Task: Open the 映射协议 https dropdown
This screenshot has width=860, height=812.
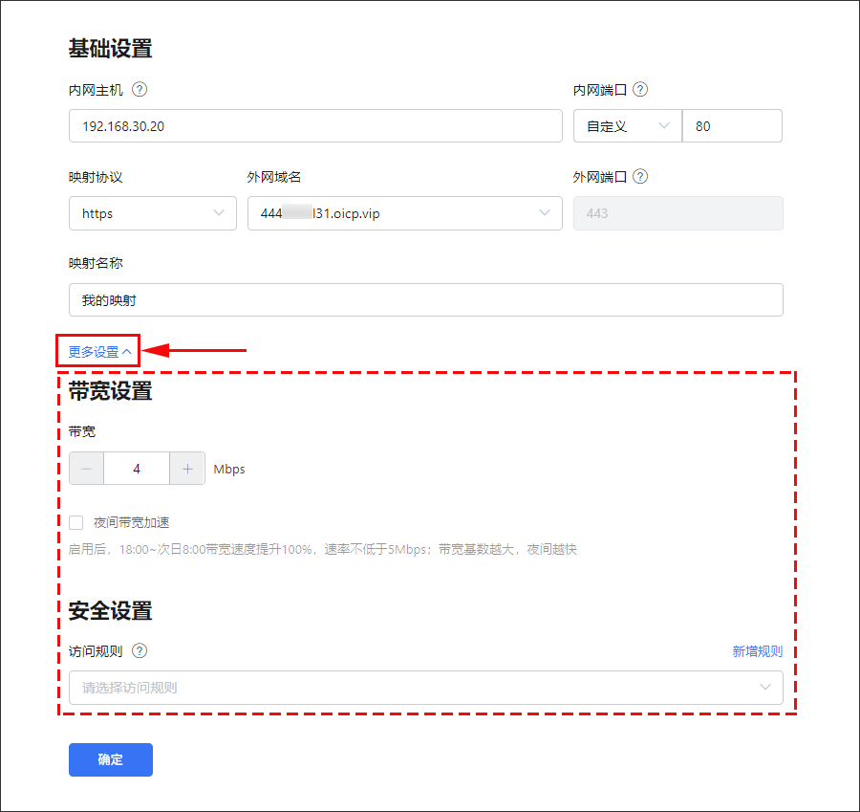Action: (x=153, y=213)
